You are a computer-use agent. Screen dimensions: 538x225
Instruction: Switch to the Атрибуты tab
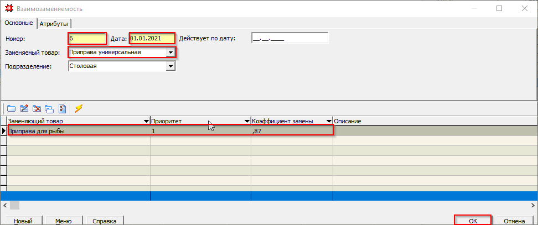[x=54, y=23]
